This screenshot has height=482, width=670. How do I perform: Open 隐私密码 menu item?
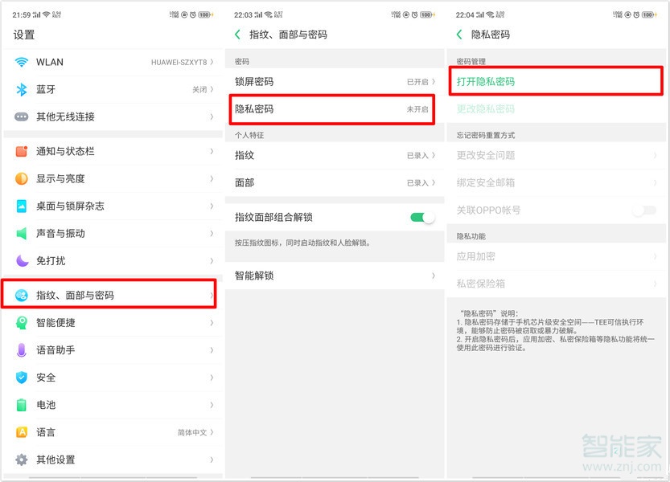tap(330, 109)
